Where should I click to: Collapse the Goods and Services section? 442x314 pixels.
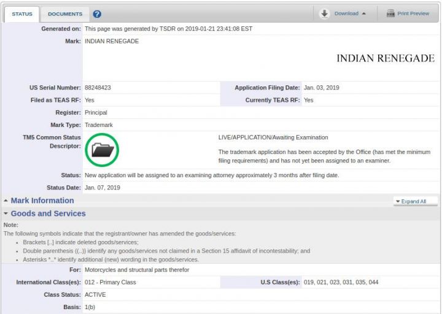point(48,213)
